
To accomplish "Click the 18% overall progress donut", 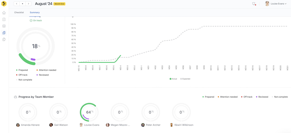I will pos(36,46).
